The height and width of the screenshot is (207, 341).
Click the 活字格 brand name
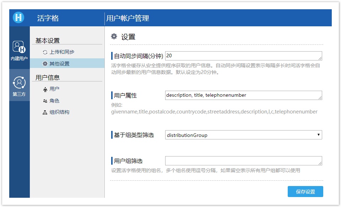point(48,18)
